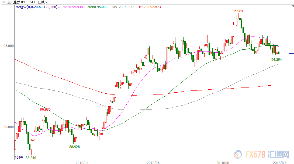
Task: Click the 88.928 trough price label
Action: click(74, 147)
